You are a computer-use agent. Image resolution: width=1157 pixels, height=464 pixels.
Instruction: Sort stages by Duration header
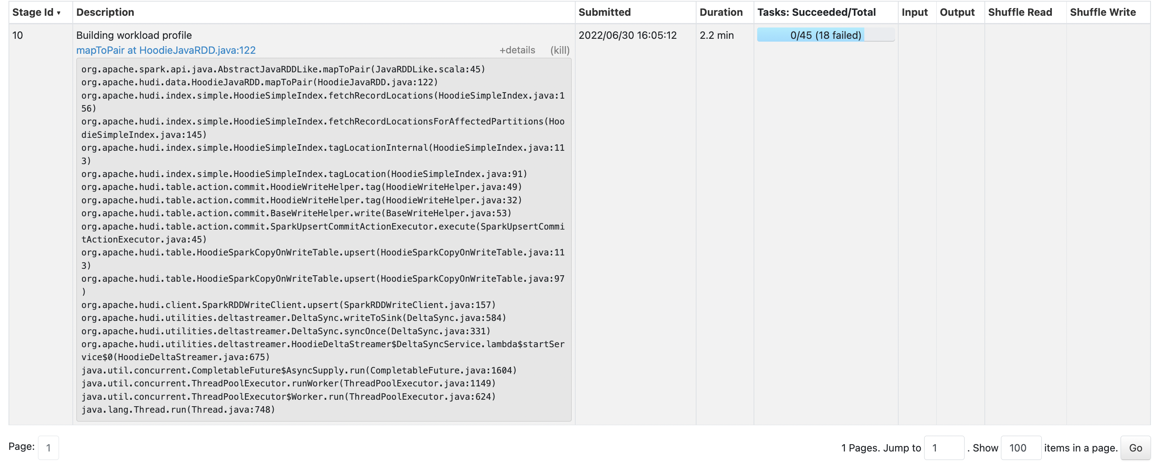coord(720,12)
